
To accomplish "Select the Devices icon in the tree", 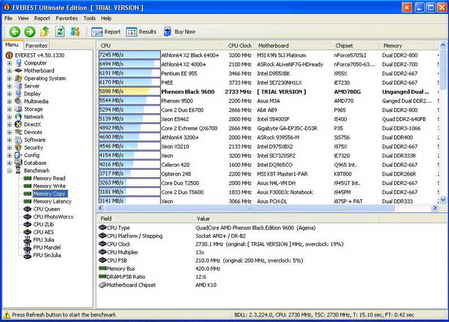I will 19,132.
